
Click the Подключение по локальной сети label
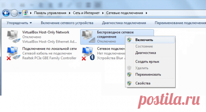click(49, 49)
